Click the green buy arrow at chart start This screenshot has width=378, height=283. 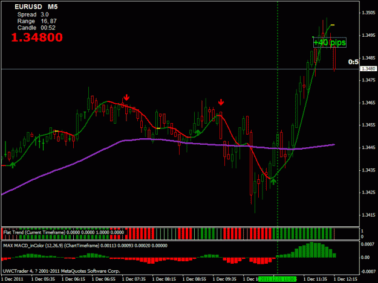pyautogui.click(x=13, y=165)
